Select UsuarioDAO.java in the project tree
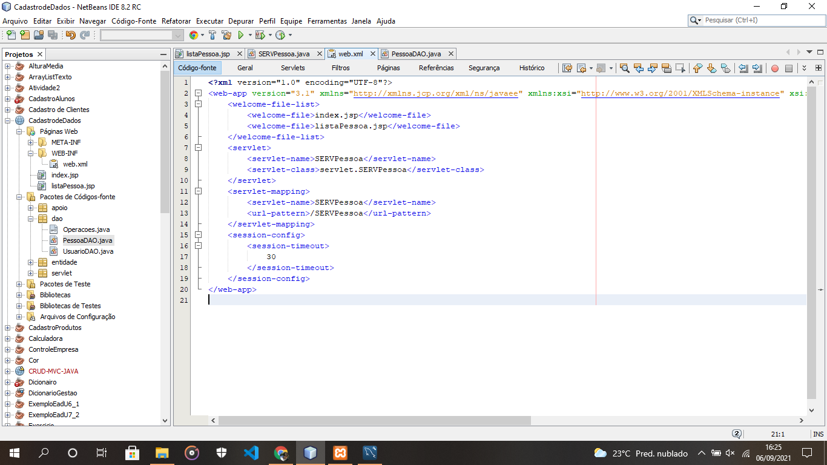 (88, 251)
